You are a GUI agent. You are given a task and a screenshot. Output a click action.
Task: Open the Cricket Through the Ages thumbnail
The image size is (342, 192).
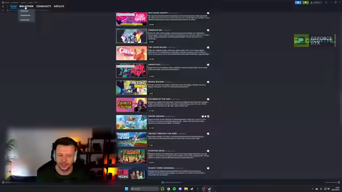(131, 139)
